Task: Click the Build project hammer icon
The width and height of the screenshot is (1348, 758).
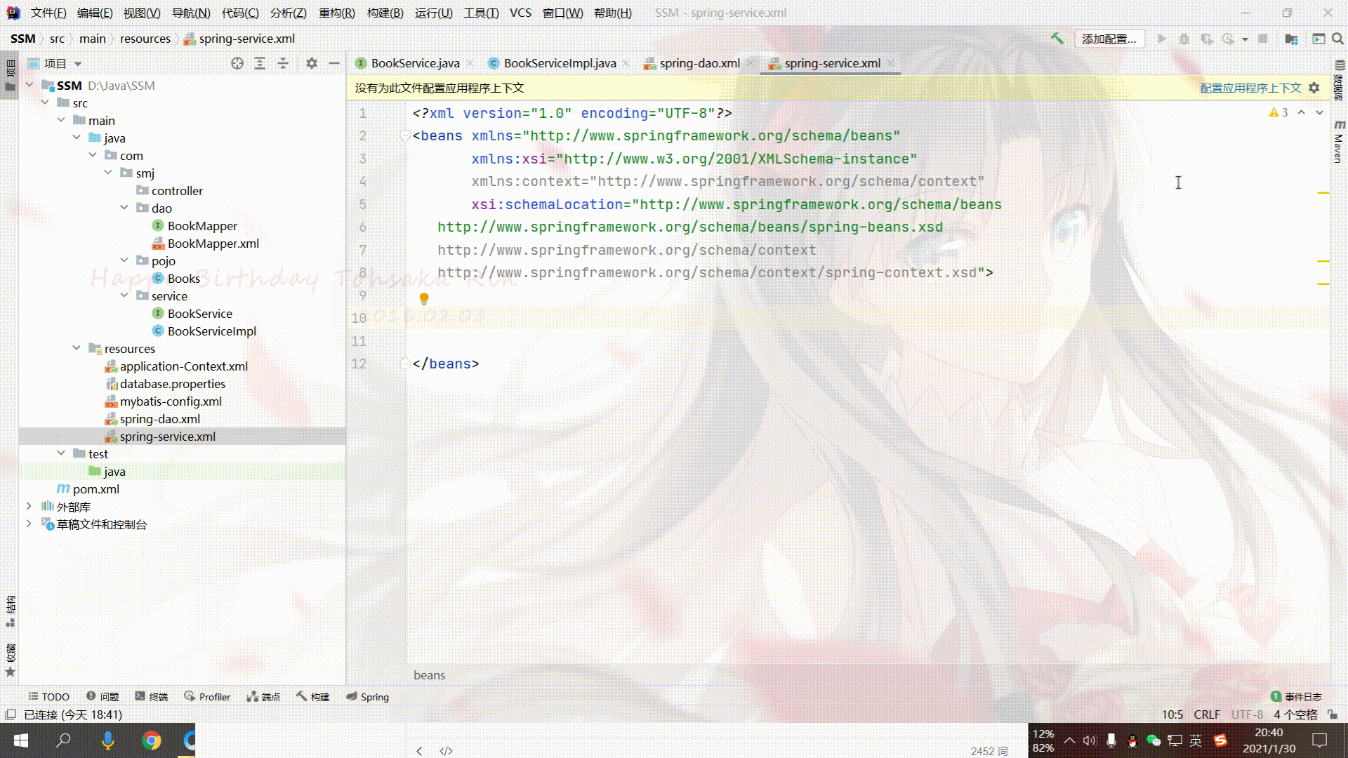Action: tap(1057, 39)
